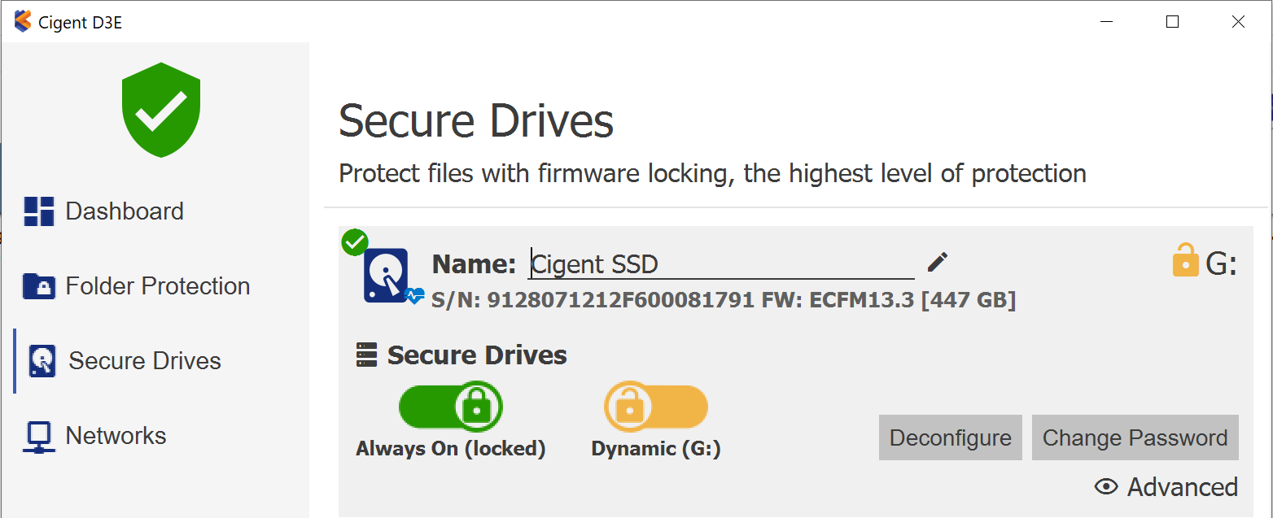
Task: Toggle the Always On (locked) switch
Action: pos(450,407)
